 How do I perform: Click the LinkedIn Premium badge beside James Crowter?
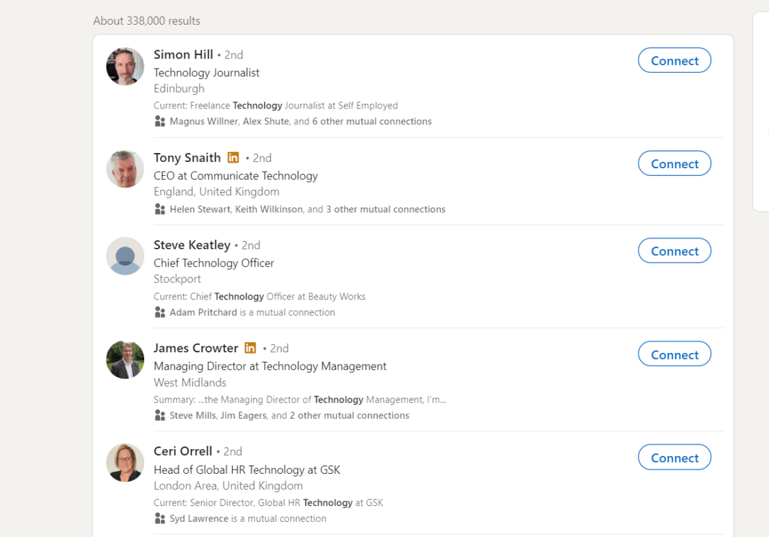[x=250, y=348]
